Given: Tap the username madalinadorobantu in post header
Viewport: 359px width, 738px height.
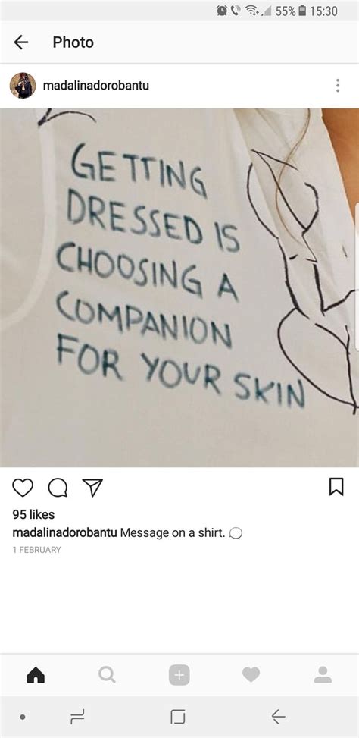Looking at the screenshot, I should pos(96,86).
